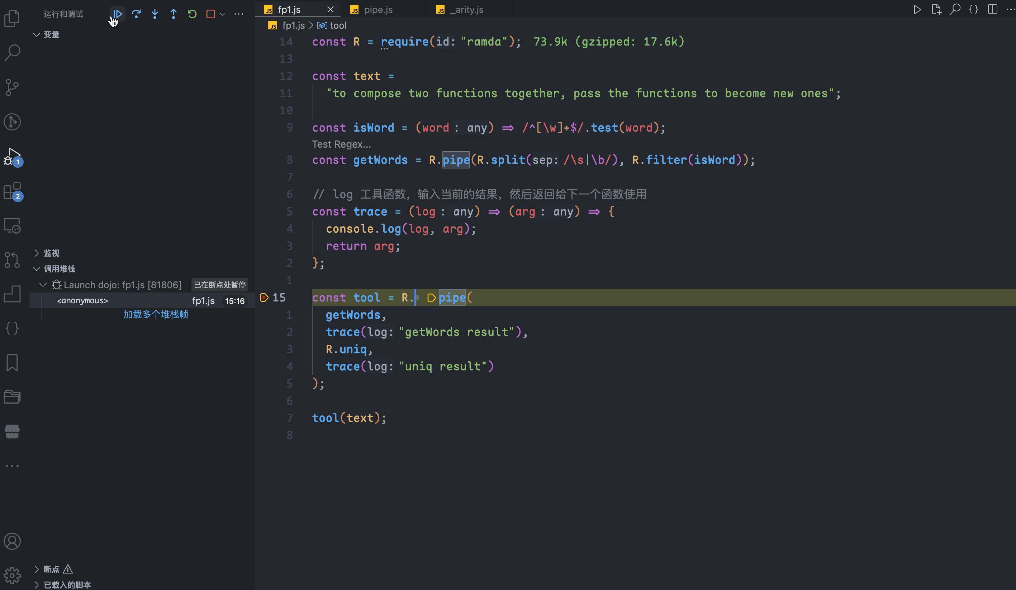Toggle the breakpoint on line 15
The height and width of the screenshot is (590, 1016).
click(x=265, y=298)
